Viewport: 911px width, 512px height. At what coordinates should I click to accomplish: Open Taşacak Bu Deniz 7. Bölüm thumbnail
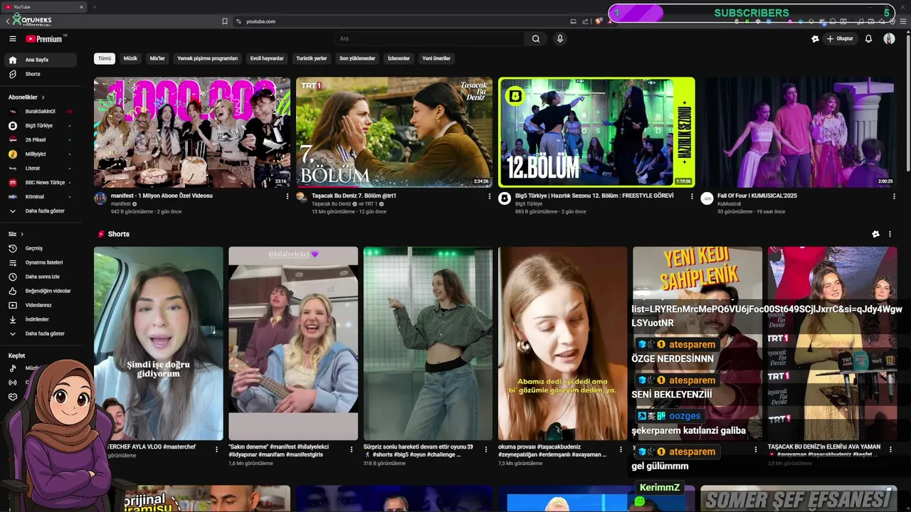click(394, 132)
